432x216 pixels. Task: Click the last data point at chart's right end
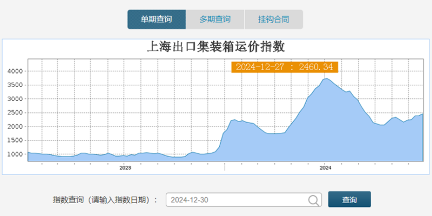(x=422, y=114)
